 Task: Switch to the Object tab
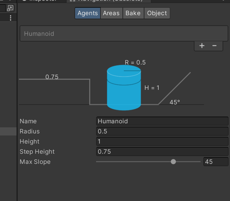click(x=157, y=13)
